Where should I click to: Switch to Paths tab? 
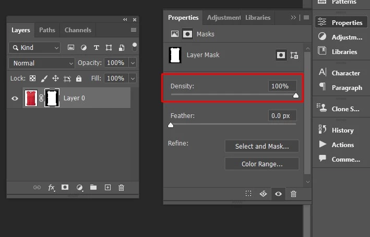[x=47, y=30]
